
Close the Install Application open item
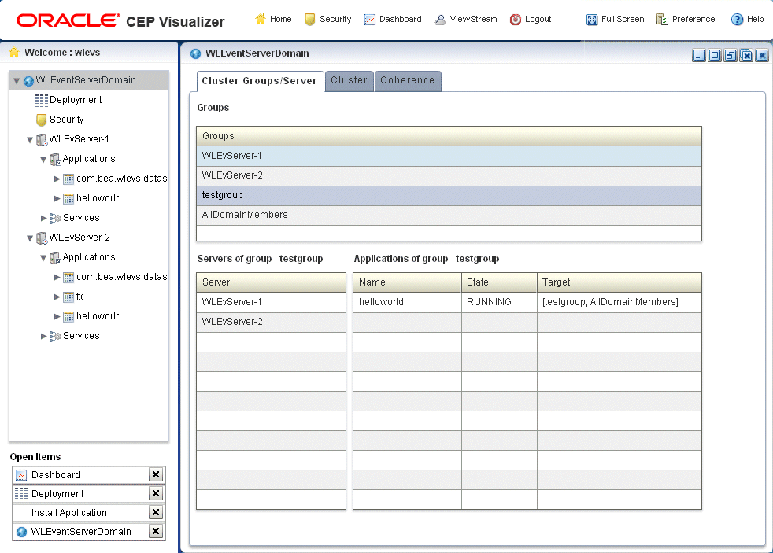(156, 513)
